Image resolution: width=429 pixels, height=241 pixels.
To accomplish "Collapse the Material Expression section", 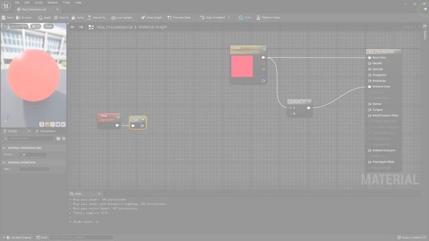I will point(4,162).
